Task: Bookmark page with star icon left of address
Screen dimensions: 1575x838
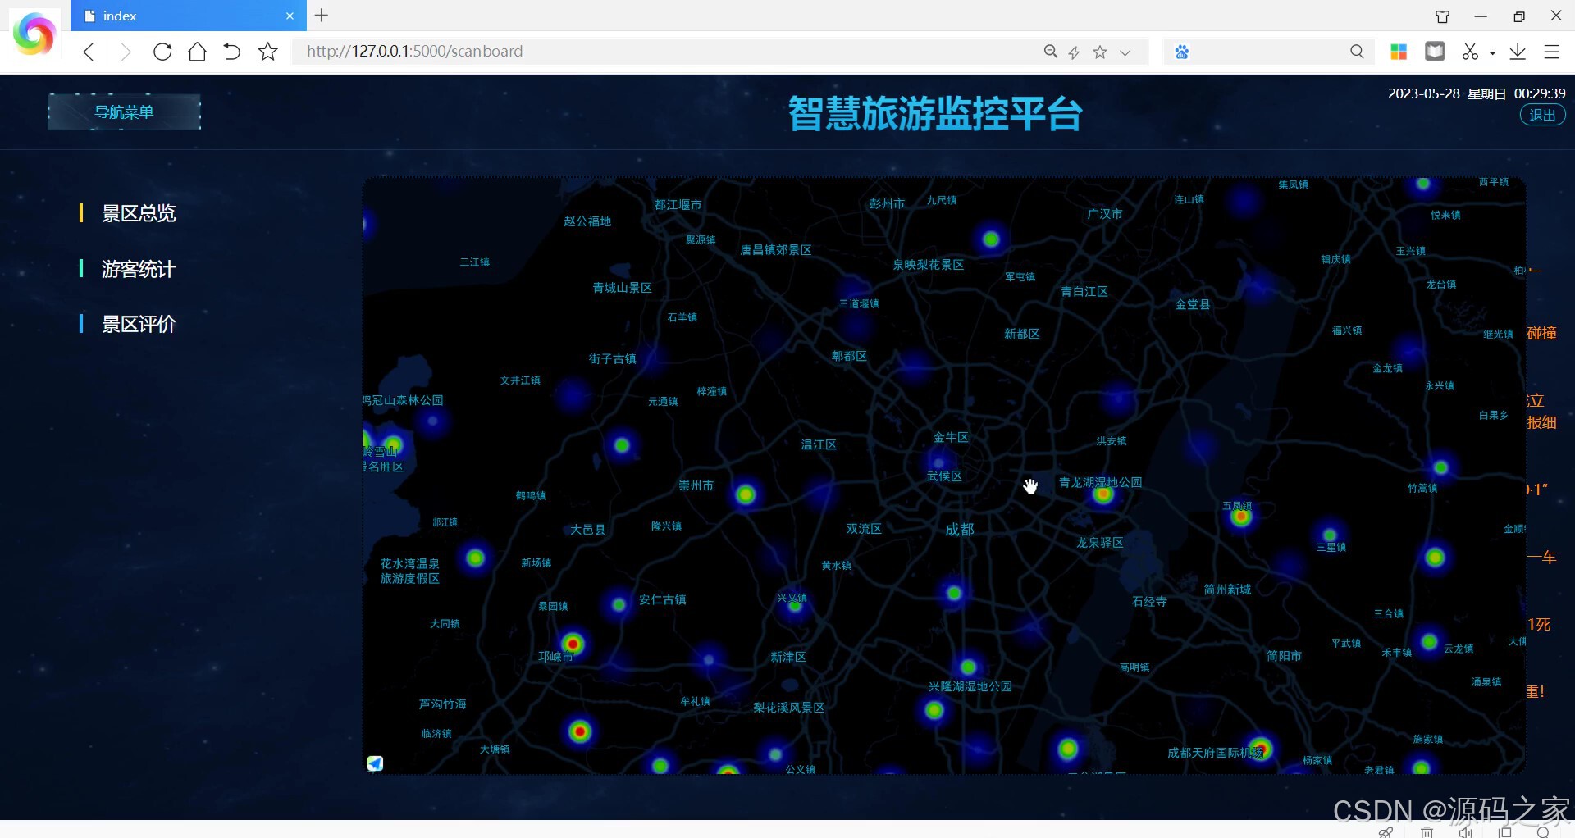Action: click(x=267, y=52)
